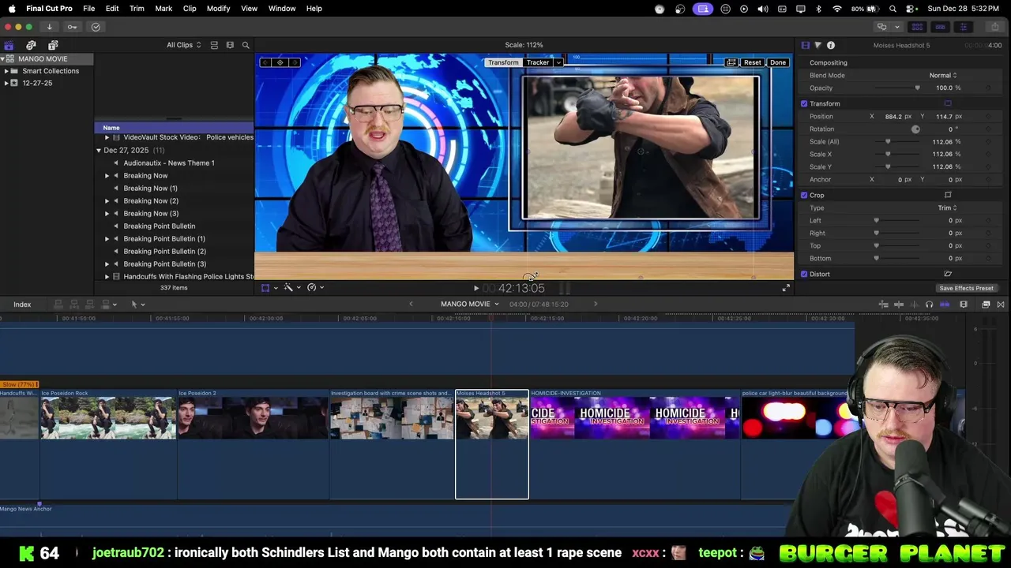Adjust the Scale (All) slider
Image resolution: width=1011 pixels, height=568 pixels.
click(896, 141)
